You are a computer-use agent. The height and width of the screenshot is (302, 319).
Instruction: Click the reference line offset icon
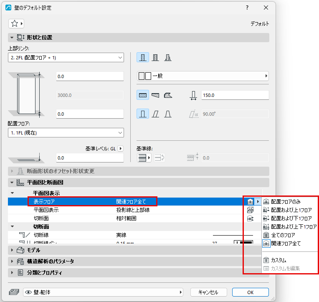point(192,157)
